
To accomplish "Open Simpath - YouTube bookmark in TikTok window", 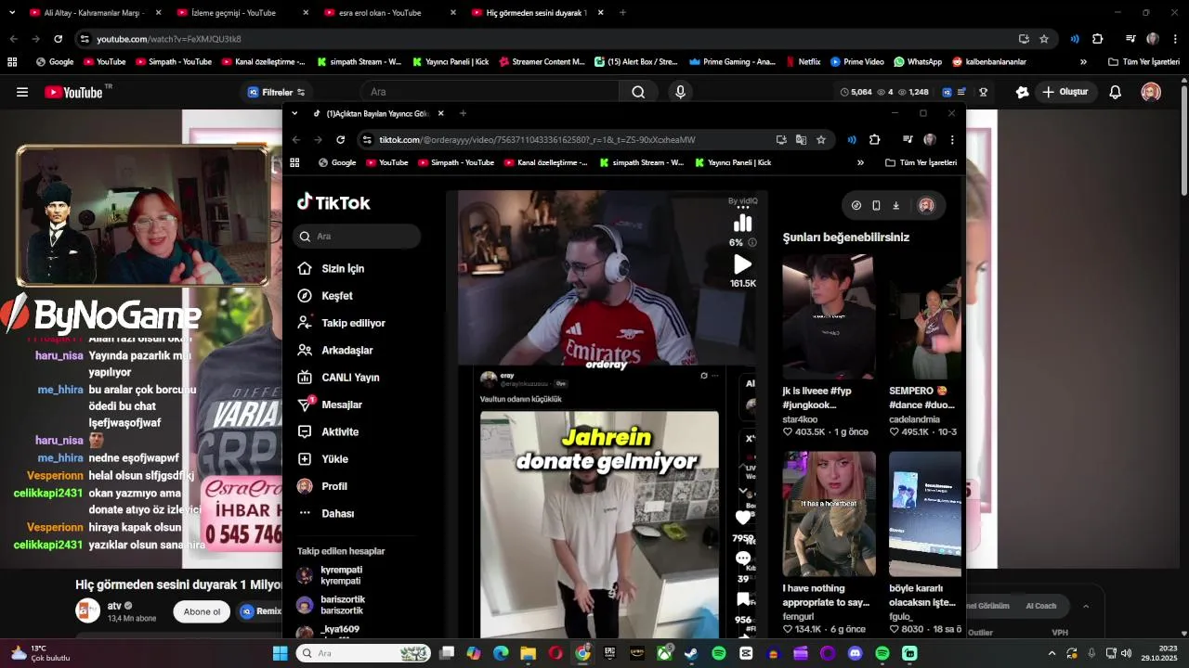I will (455, 162).
